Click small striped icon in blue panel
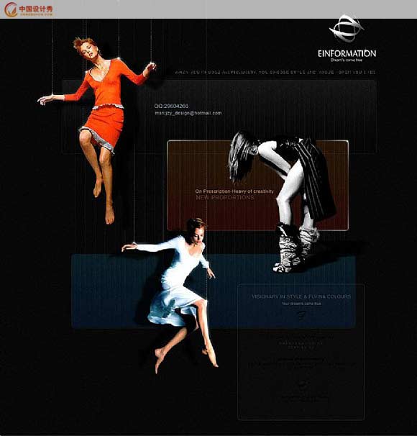This screenshot has height=436, width=417. [301, 315]
